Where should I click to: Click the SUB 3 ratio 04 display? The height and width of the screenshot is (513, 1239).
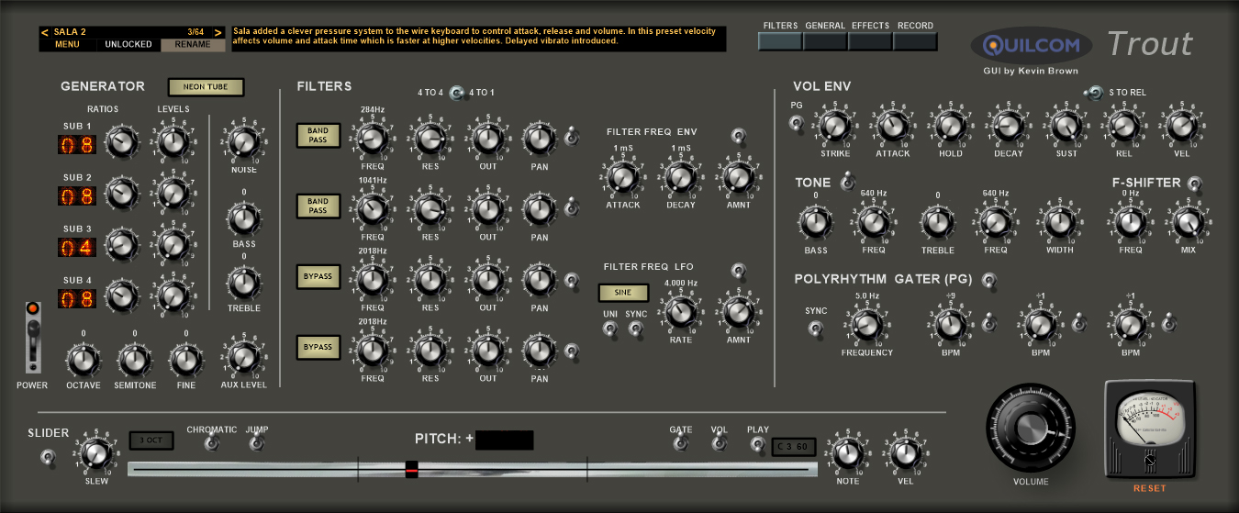pyautogui.click(x=75, y=248)
